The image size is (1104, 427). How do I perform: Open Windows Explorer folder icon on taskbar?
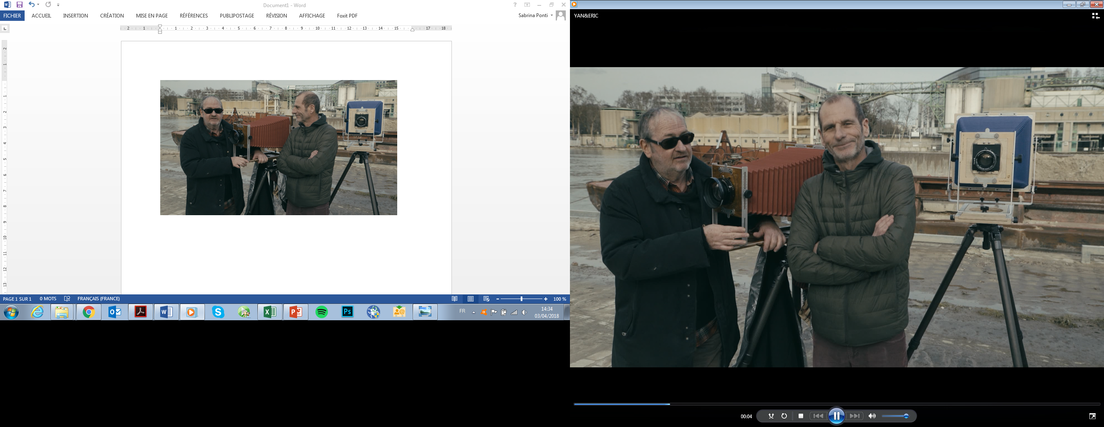[x=62, y=312]
